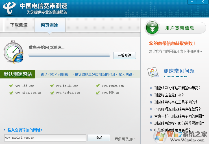
Task: Click the 添加 button to add URL
Action: (x=99, y=138)
